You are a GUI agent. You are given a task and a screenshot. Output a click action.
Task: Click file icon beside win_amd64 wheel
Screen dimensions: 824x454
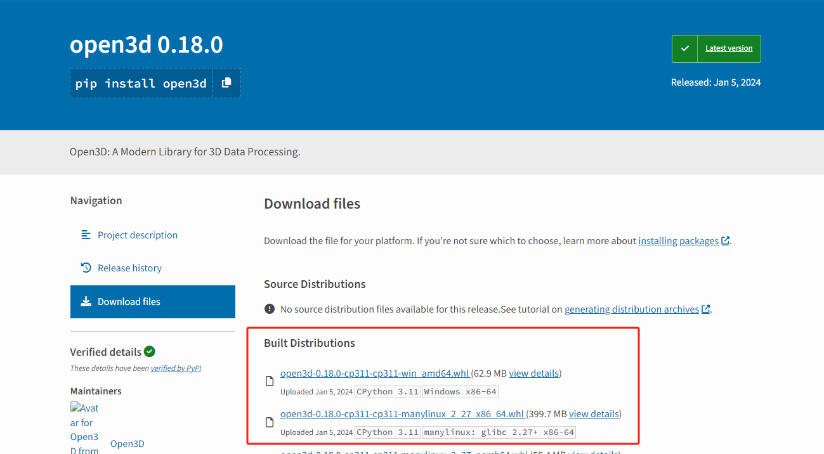269,381
